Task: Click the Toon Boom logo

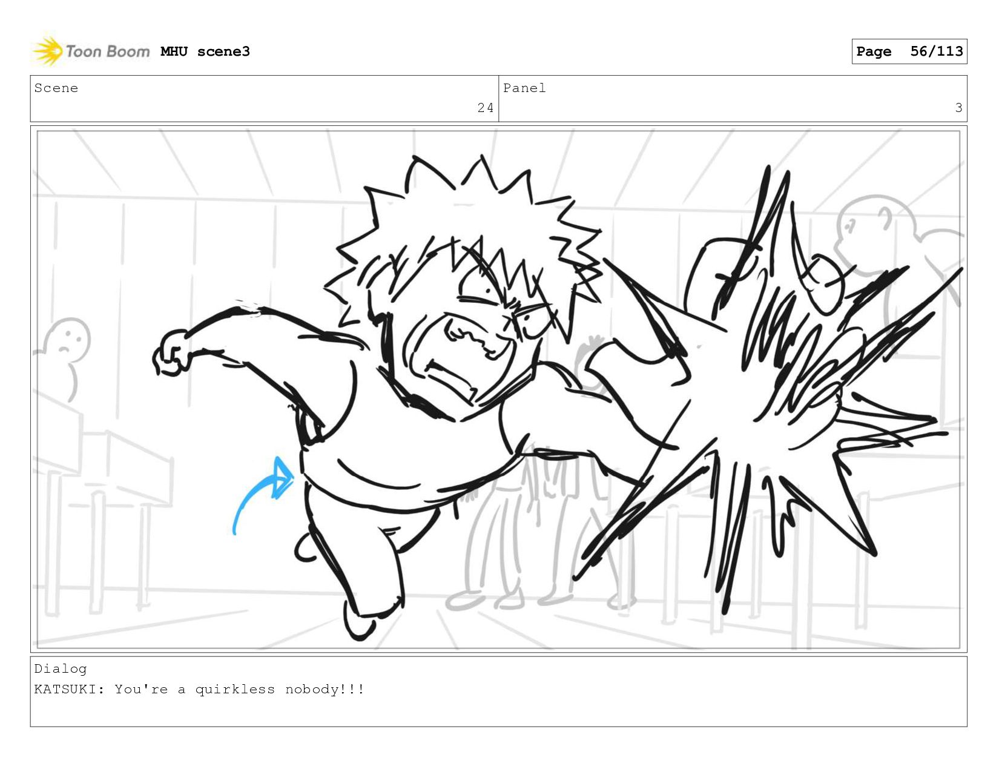Action: (91, 51)
